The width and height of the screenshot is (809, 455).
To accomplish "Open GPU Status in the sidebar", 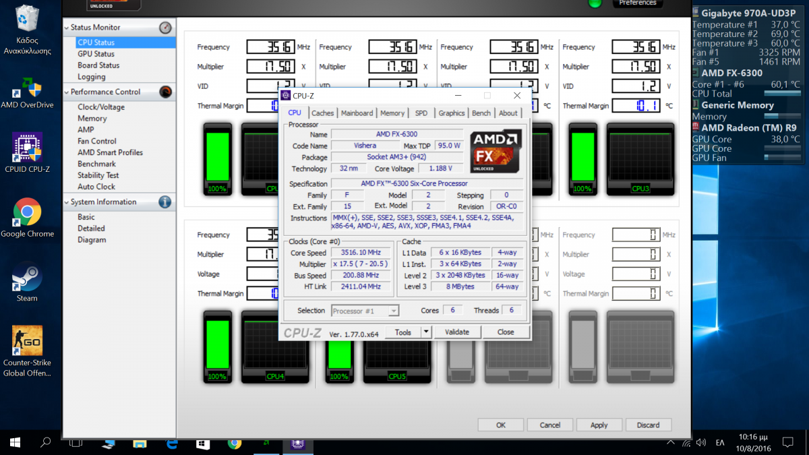I will pos(96,54).
